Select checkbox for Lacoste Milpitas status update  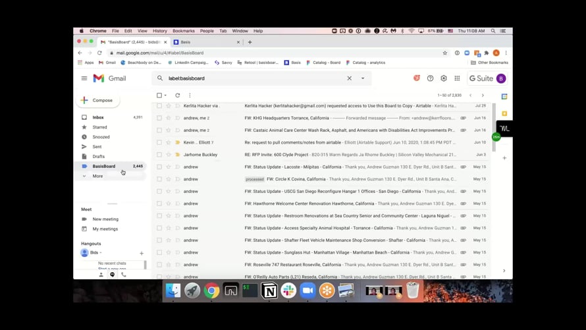159,167
